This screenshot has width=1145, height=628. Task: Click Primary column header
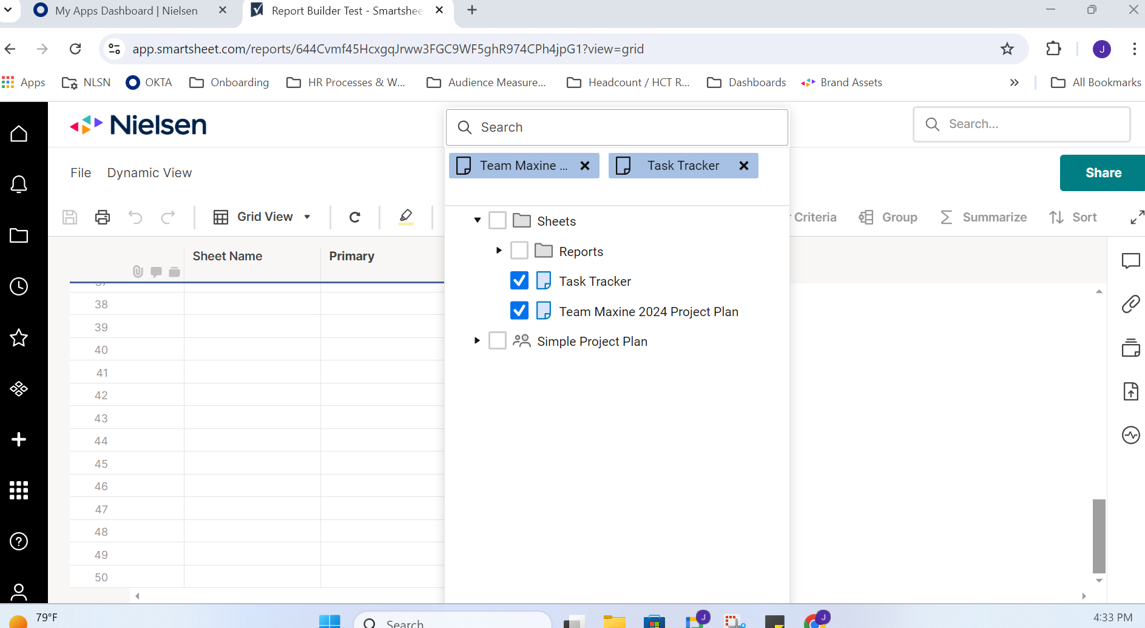(352, 256)
